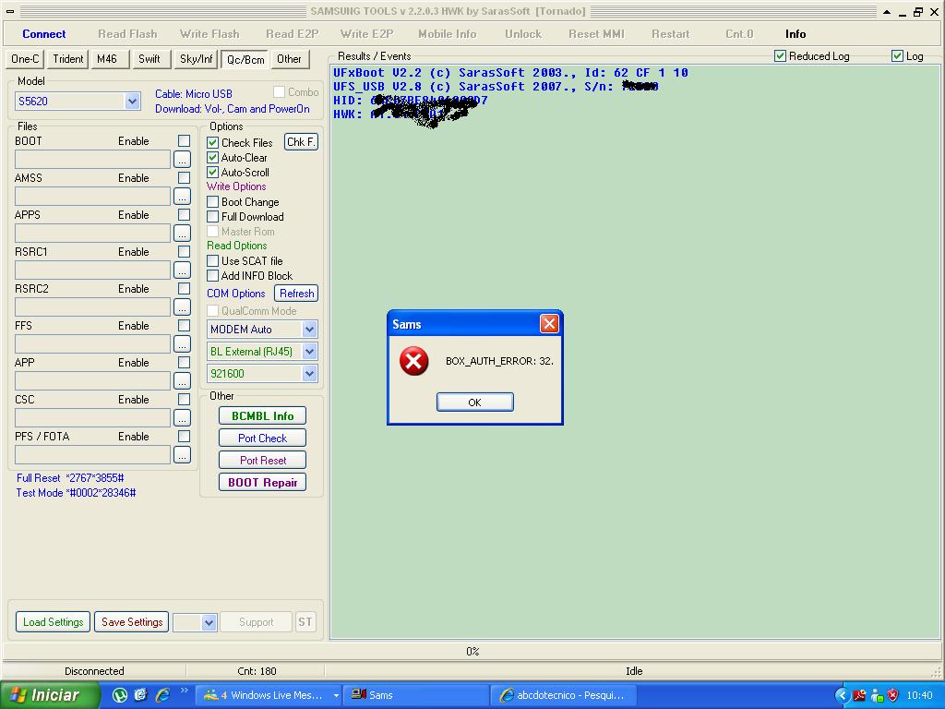Open uTorrent from the quick launch bar
The image size is (945, 709).
click(x=119, y=695)
